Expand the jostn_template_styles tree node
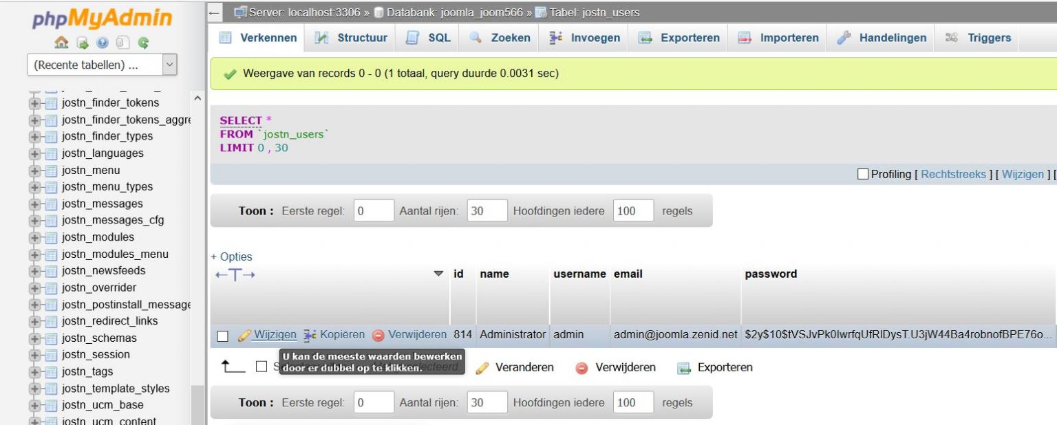This screenshot has height=425, width=1057. pyautogui.click(x=35, y=389)
